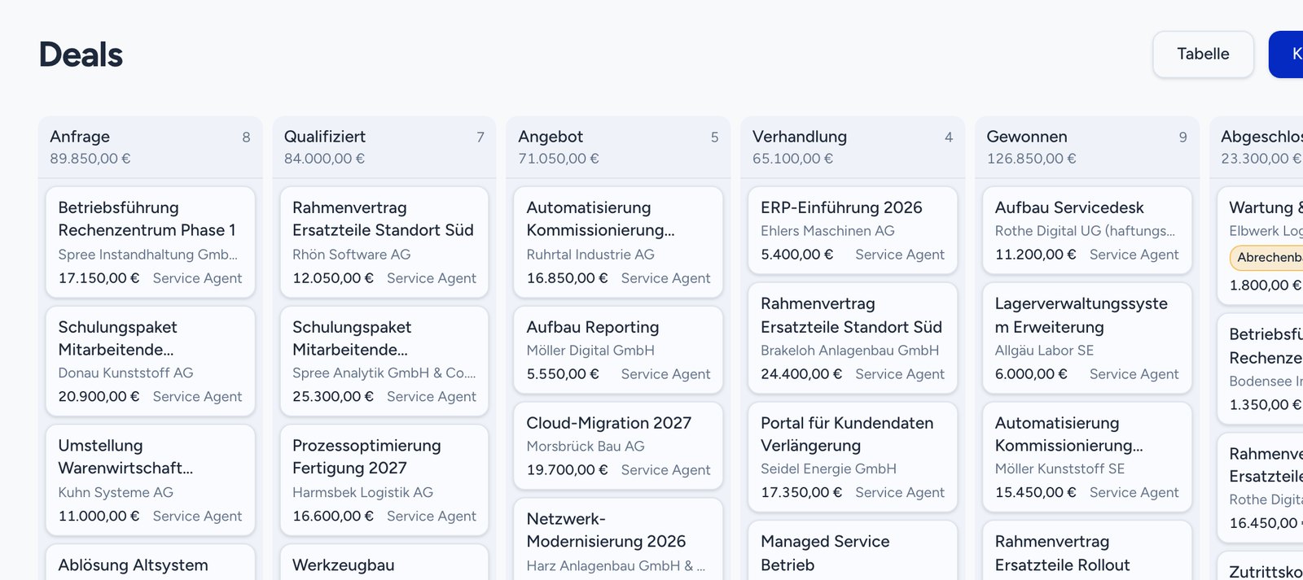1303x580 pixels.
Task: Open the Automatisierung card of Ruhrtal Industrie AG
Action: 618,242
